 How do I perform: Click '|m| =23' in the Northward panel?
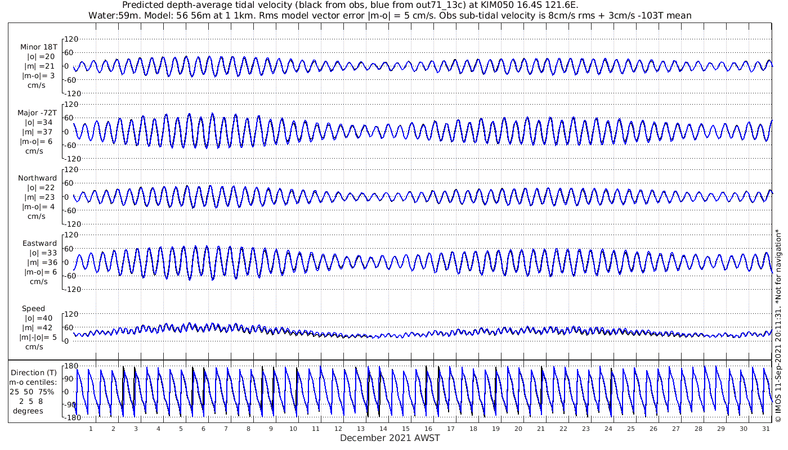coord(41,197)
